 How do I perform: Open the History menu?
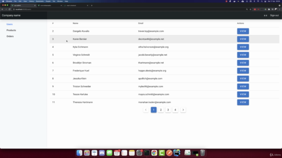(31, 1)
